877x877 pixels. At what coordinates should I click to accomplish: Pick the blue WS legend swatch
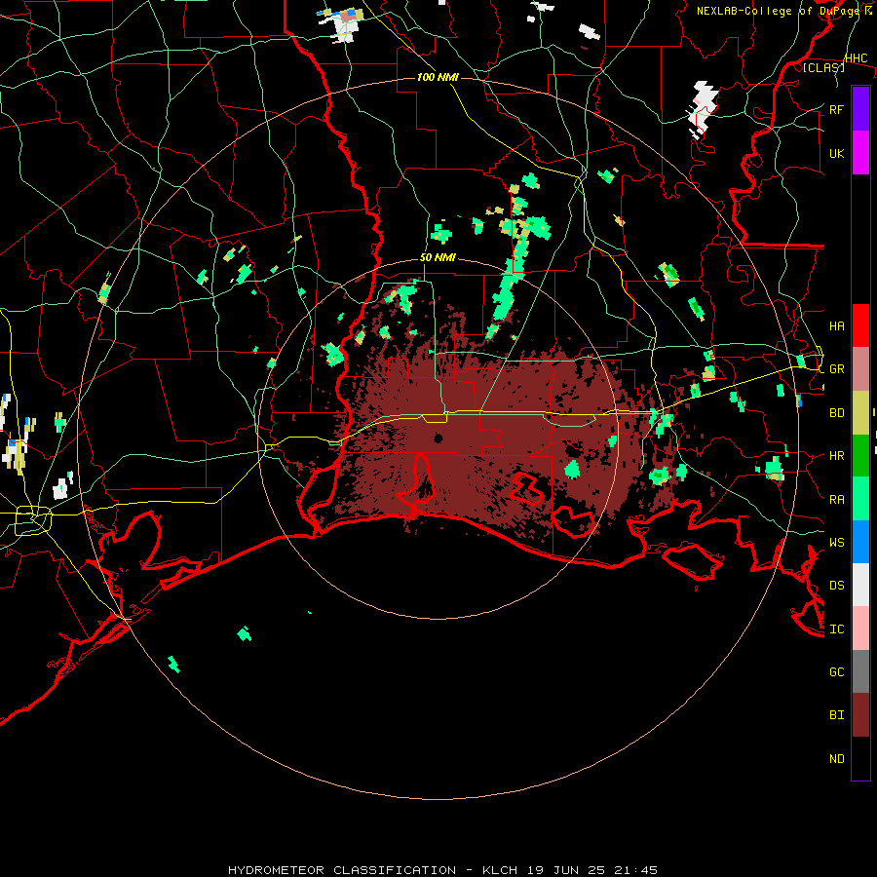[x=860, y=542]
